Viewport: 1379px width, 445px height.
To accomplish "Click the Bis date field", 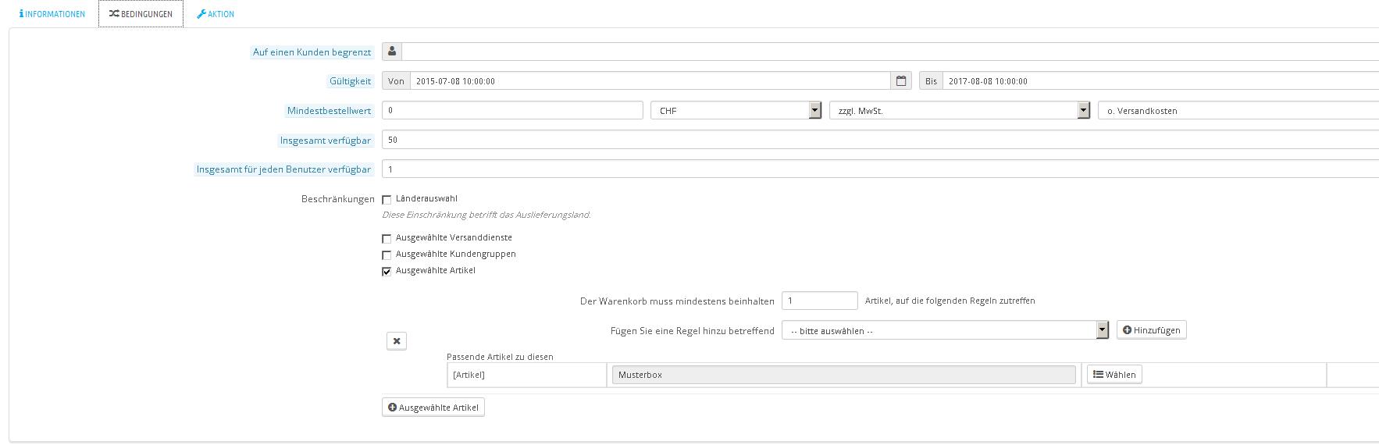I will 1160,81.
